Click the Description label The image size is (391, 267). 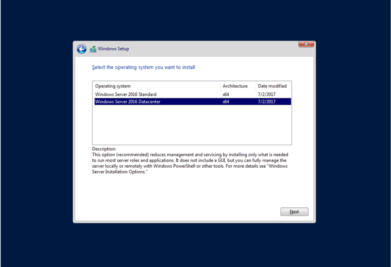coord(104,149)
